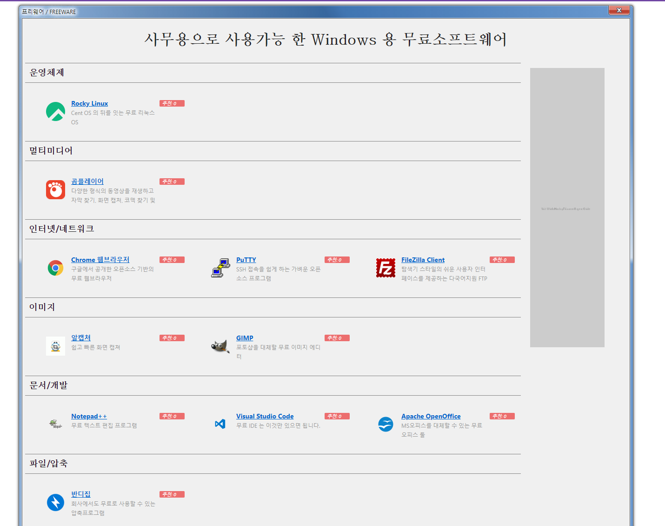Click the gray advertisement banner on right

click(x=567, y=208)
